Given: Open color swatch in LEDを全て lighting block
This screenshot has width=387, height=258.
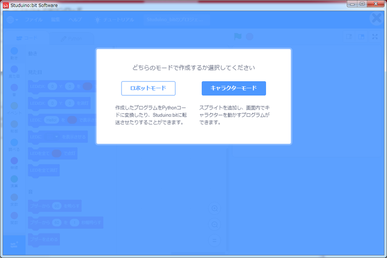Looking at the screenshot, I should (x=57, y=153).
